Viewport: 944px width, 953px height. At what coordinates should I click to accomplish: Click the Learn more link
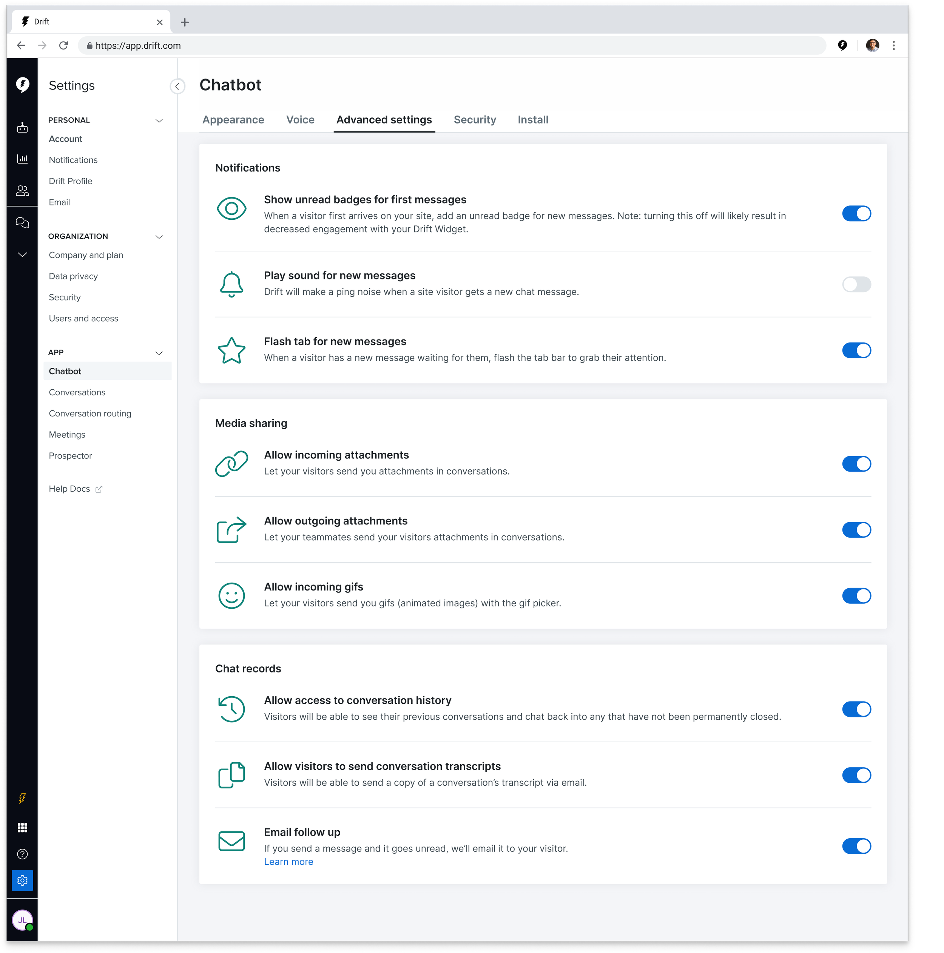point(288,861)
